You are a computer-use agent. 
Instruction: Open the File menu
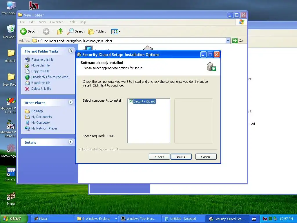pos(22,22)
